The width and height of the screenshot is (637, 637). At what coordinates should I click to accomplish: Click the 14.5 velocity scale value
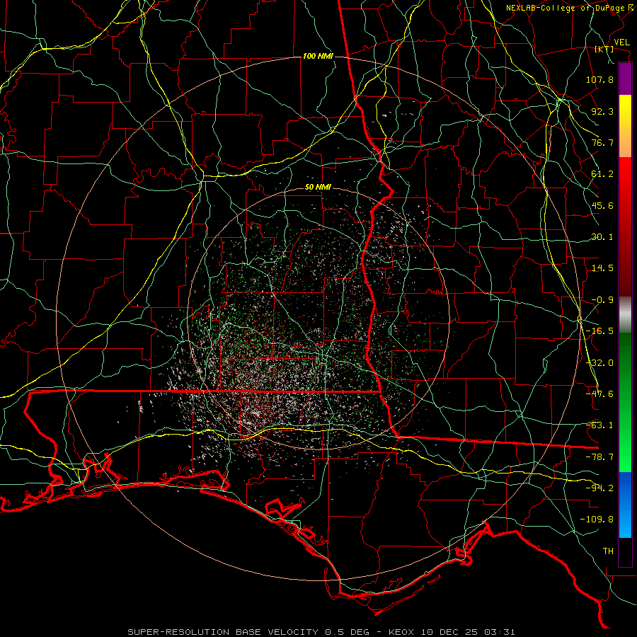click(602, 268)
